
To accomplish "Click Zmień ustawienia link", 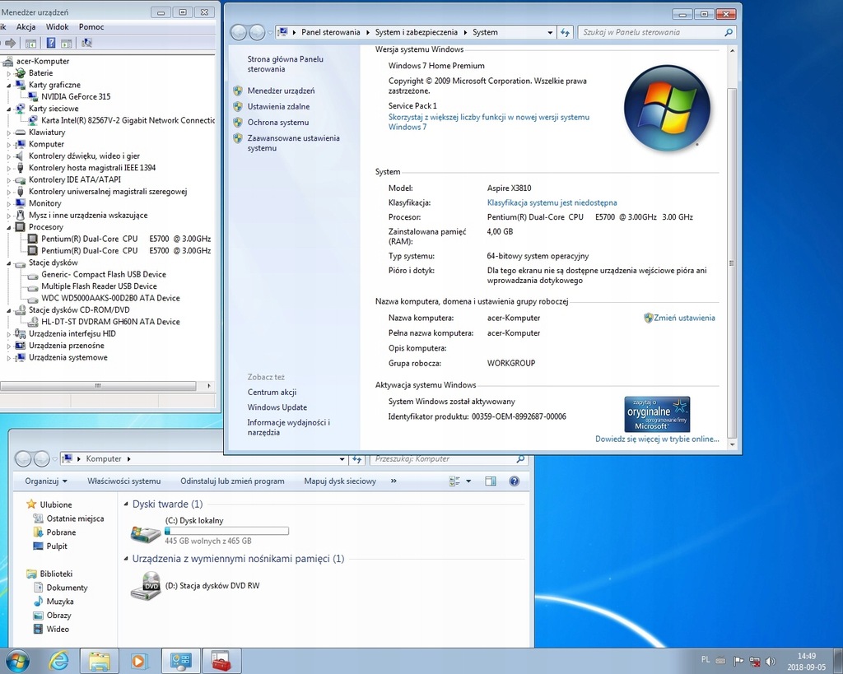I will [x=684, y=318].
